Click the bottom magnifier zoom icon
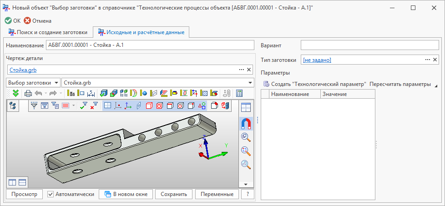This screenshot has width=445, height=206. [246, 164]
